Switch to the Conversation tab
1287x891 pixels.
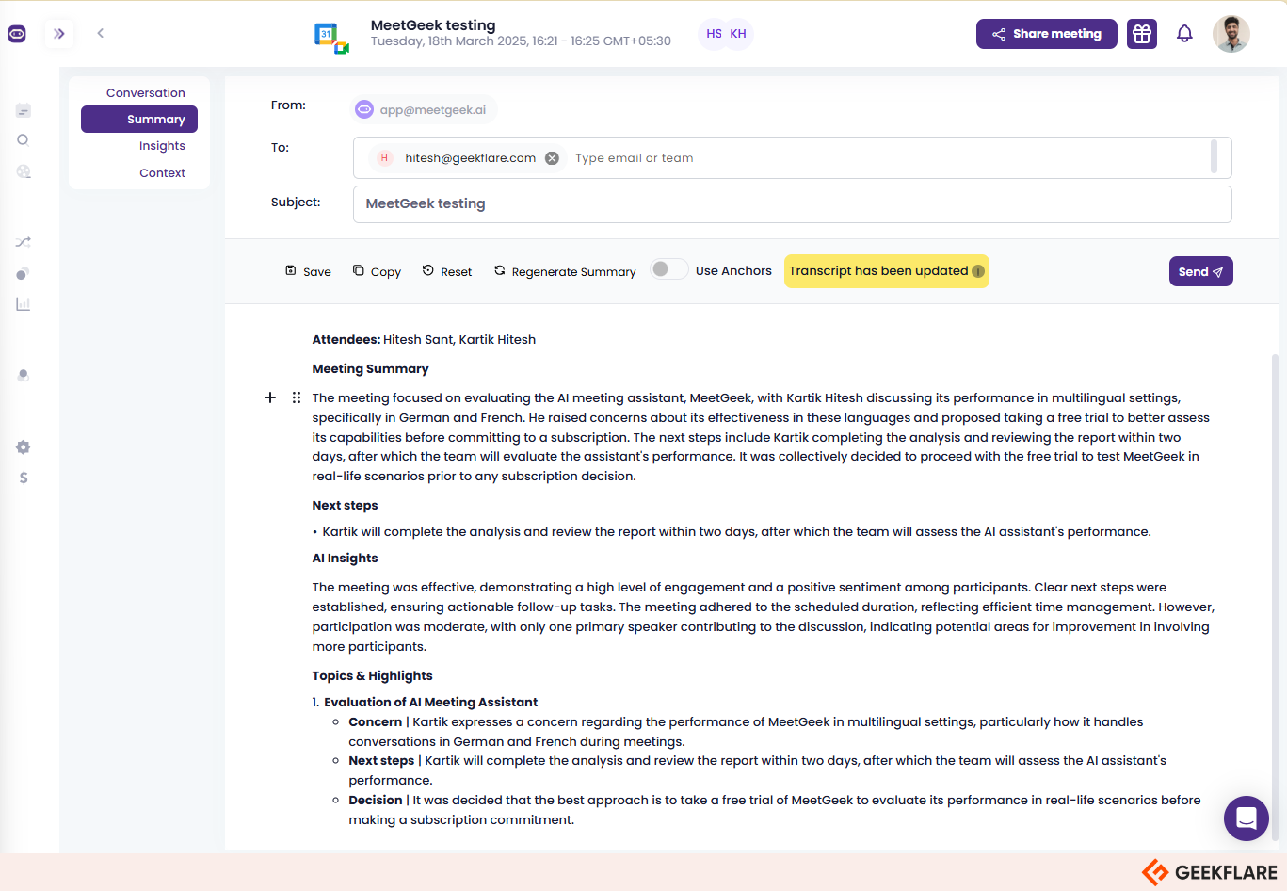146,92
